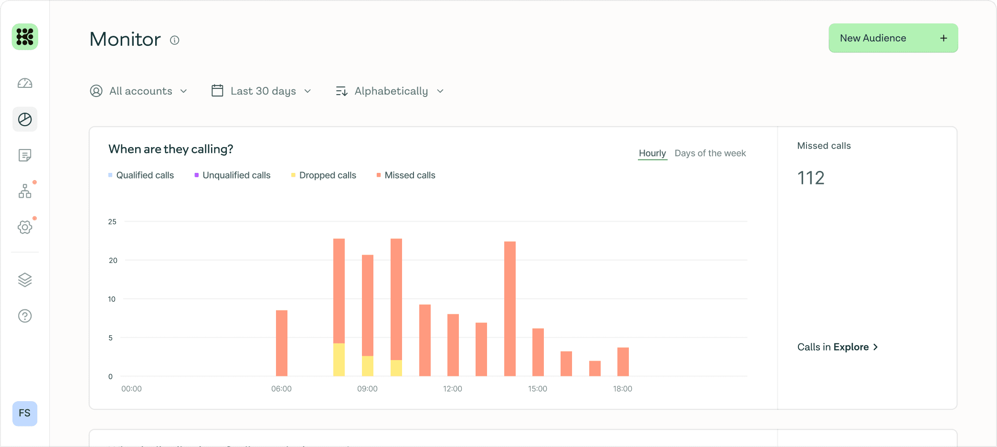This screenshot has width=997, height=447.
Task: Click the FS user avatar
Action: (x=25, y=414)
